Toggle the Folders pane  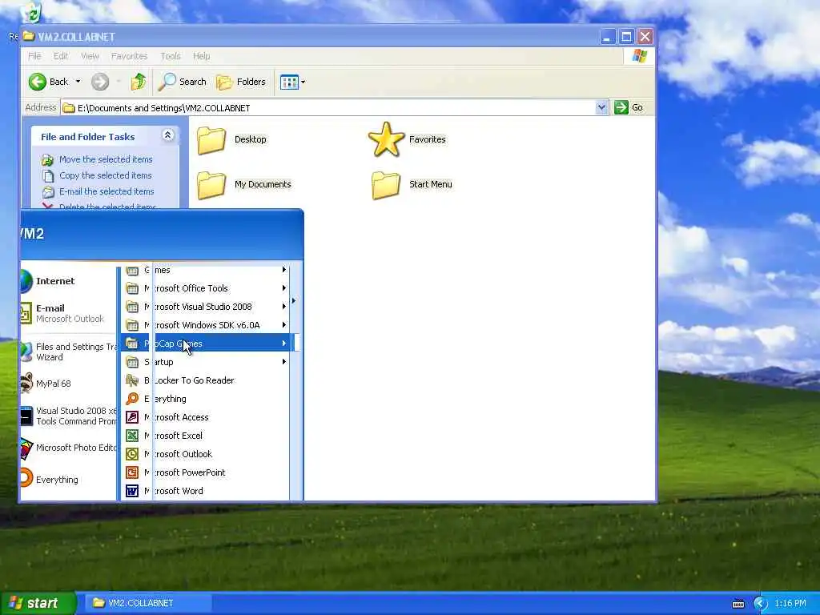pyautogui.click(x=241, y=82)
